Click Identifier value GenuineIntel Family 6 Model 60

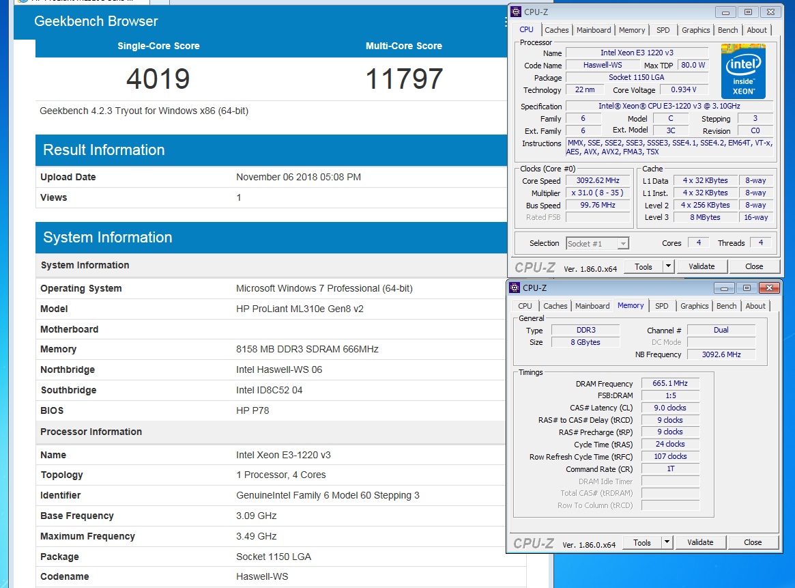328,495
